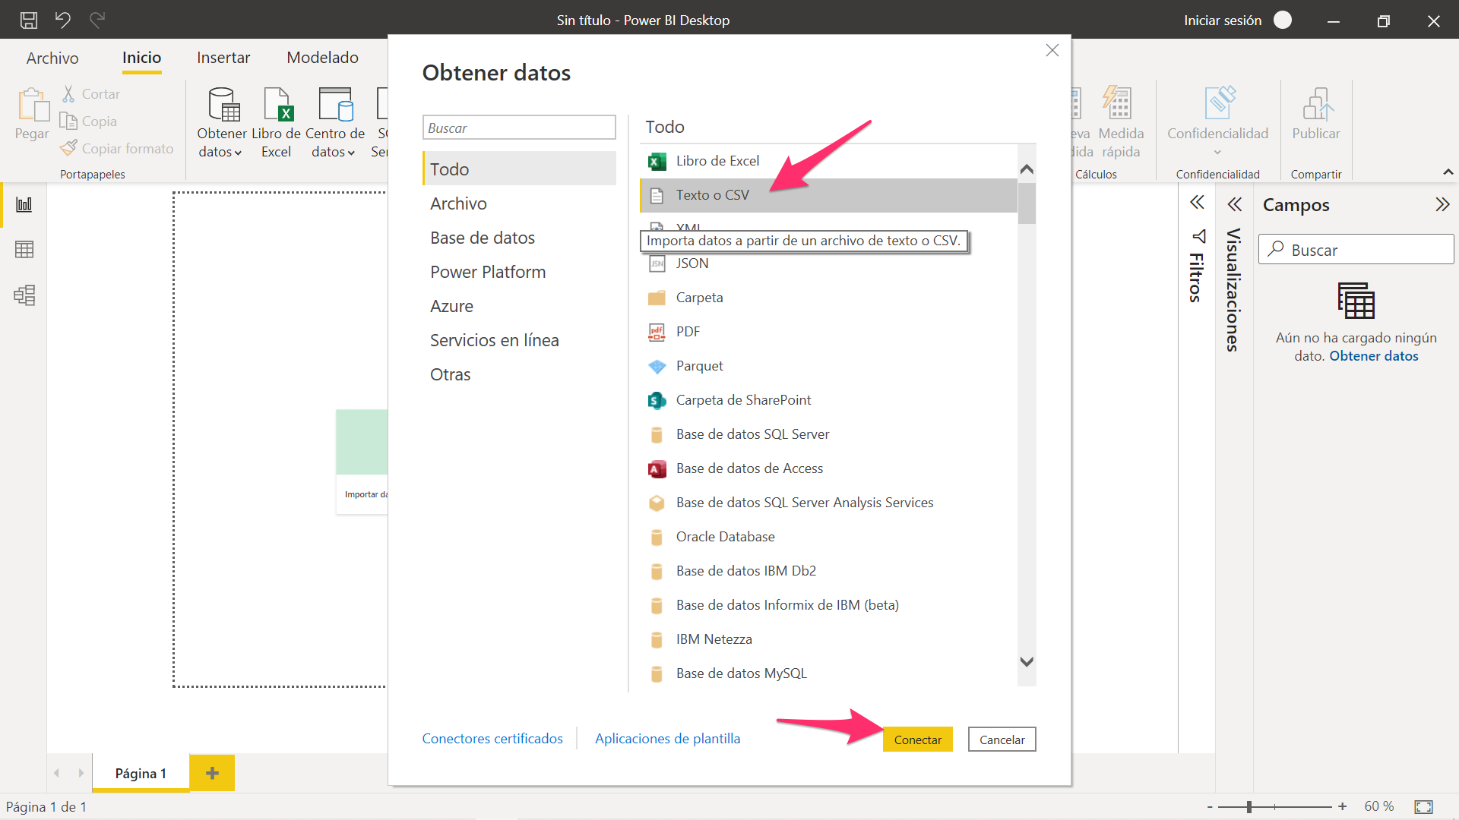Expand the Otras category in sidebar
The width and height of the screenshot is (1459, 820).
[x=451, y=374]
